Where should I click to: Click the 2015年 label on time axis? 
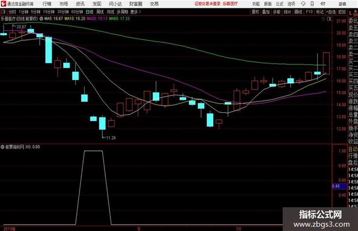click(9, 229)
